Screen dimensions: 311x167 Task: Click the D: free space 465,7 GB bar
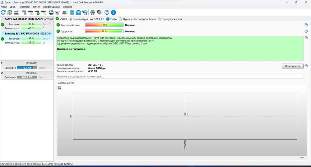tap(27, 77)
